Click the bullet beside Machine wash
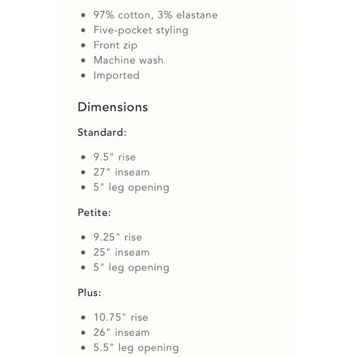The image size is (357, 357). click(x=83, y=60)
